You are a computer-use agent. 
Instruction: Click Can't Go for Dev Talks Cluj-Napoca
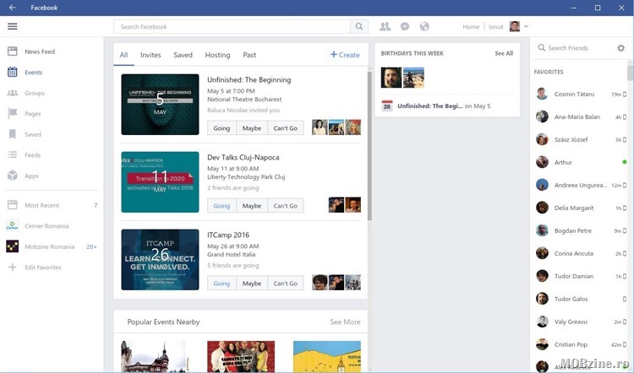click(286, 205)
